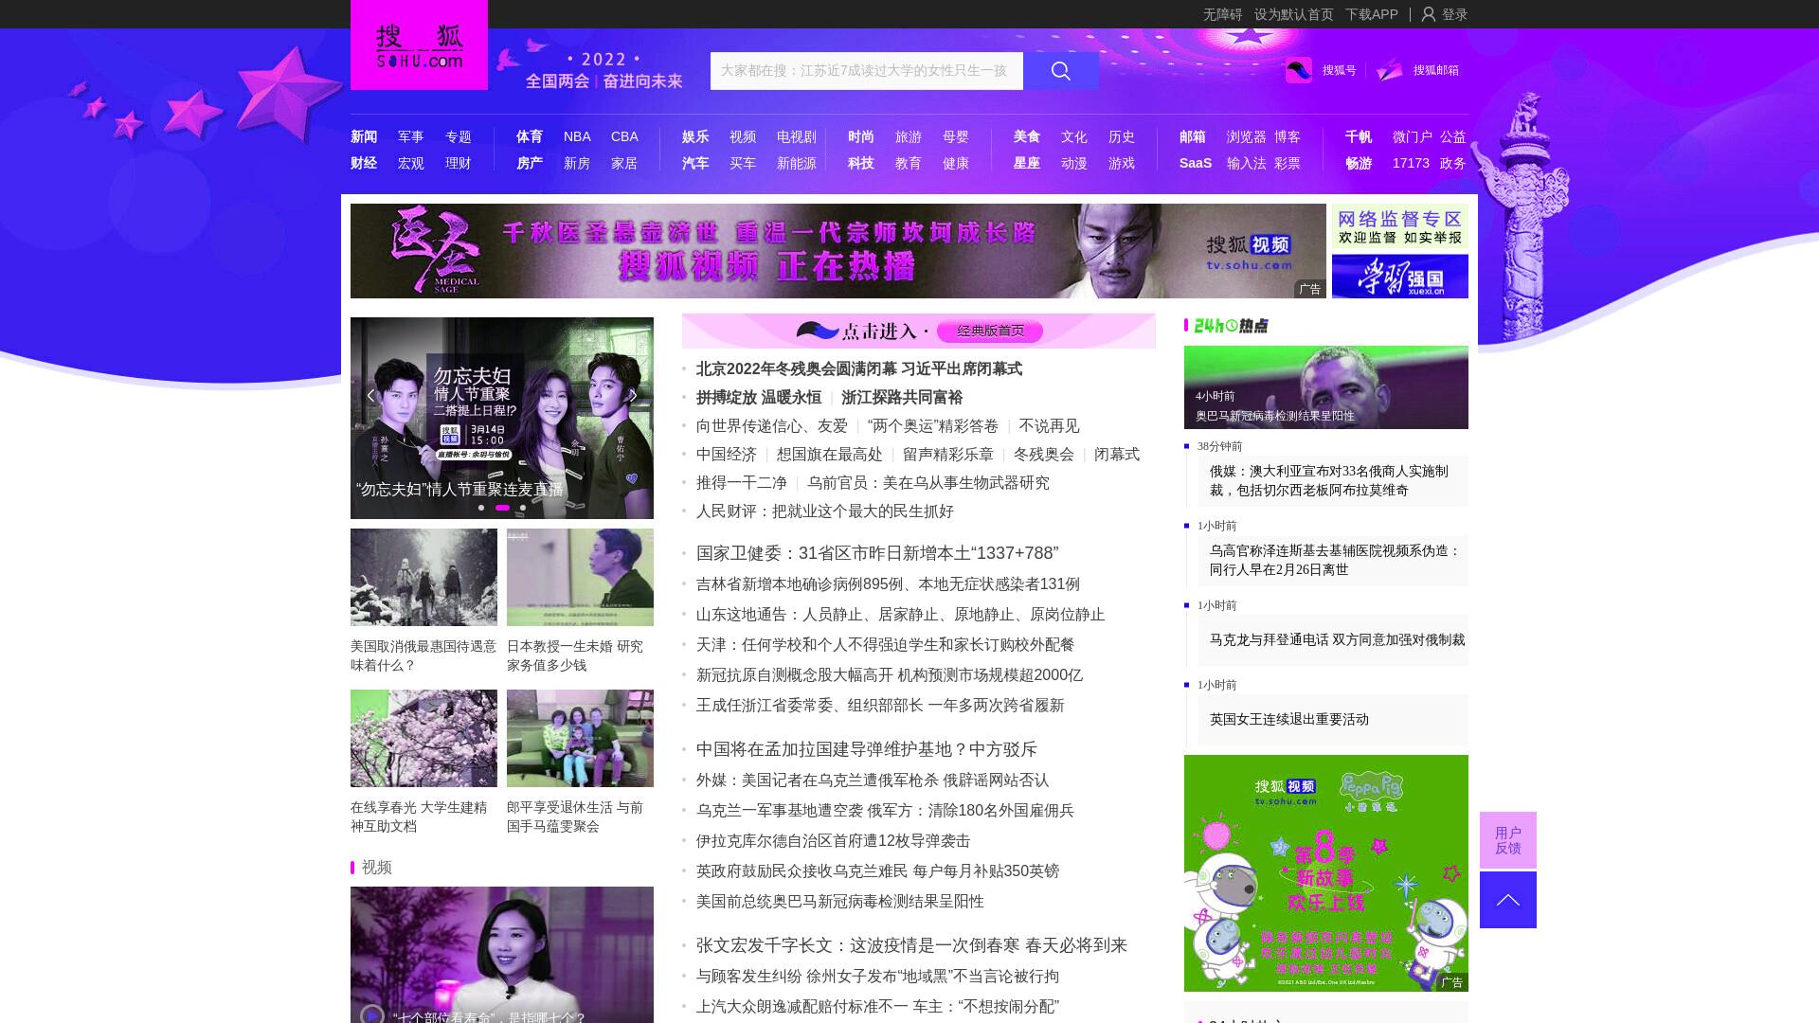Select the first carousel dot indicator
This screenshot has height=1023, width=1819.
coord(481,508)
